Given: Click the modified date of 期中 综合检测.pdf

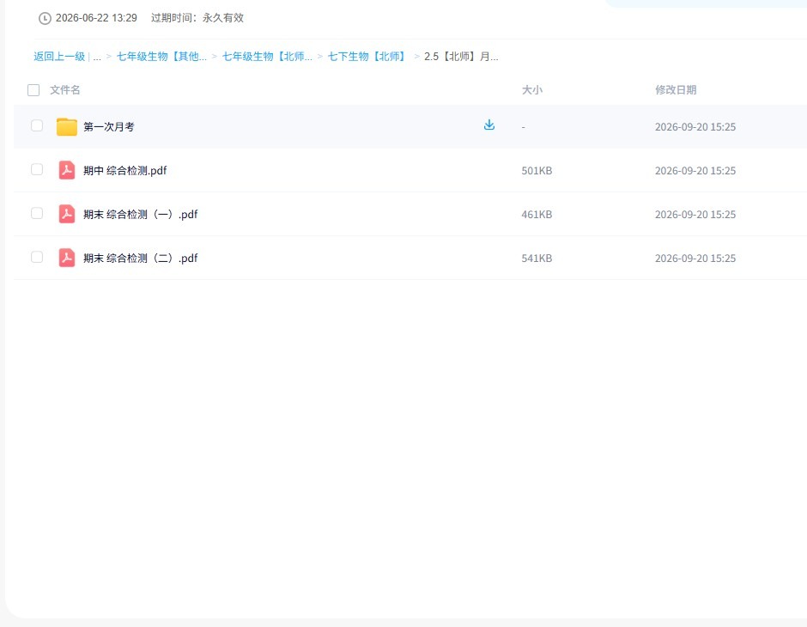Looking at the screenshot, I should (x=695, y=170).
